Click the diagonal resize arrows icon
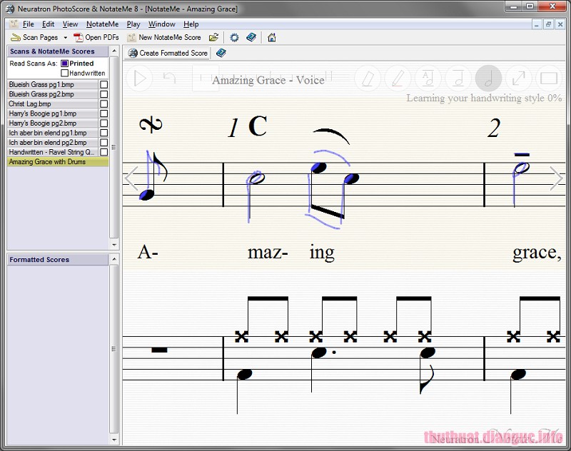Screen dimensions: 571x451 pos(519,78)
